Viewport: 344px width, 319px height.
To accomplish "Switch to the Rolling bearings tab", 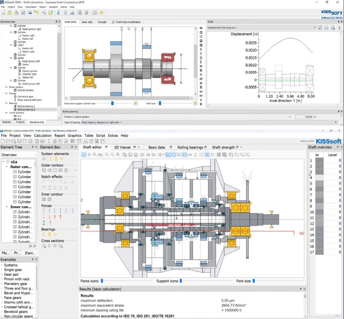I will point(190,147).
